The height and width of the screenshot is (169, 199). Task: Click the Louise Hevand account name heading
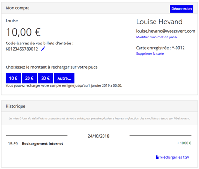(159, 22)
